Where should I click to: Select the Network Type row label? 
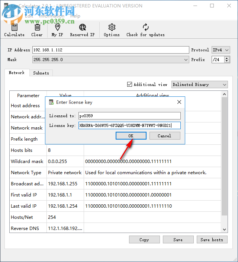(x=26, y=173)
